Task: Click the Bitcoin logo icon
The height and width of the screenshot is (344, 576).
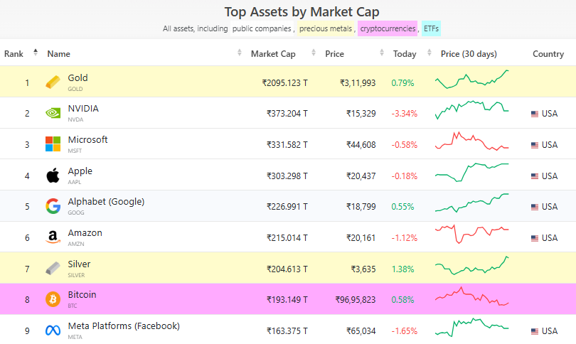Action: 53,299
